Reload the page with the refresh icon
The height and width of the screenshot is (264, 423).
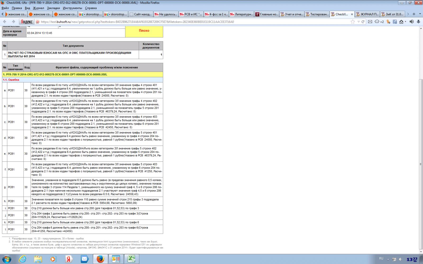[x=363, y=22]
